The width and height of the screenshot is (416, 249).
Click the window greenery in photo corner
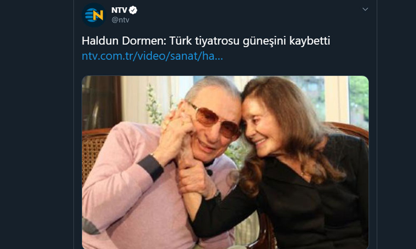[359, 100]
